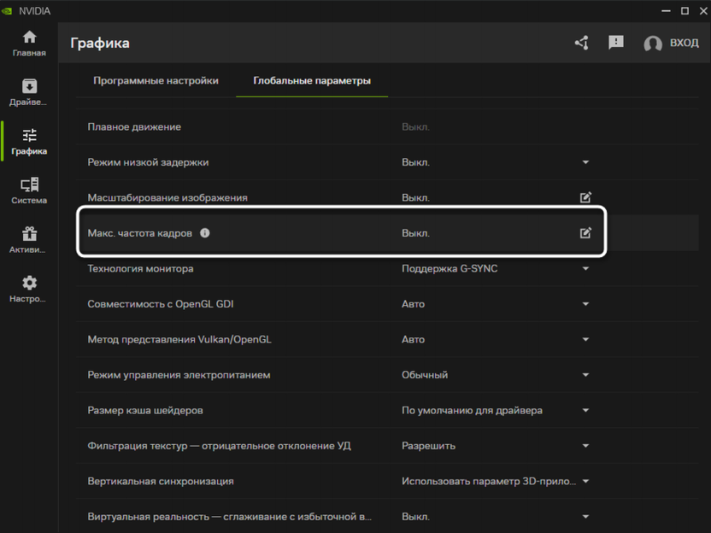
Task: Click the share icon in header
Action: [582, 43]
